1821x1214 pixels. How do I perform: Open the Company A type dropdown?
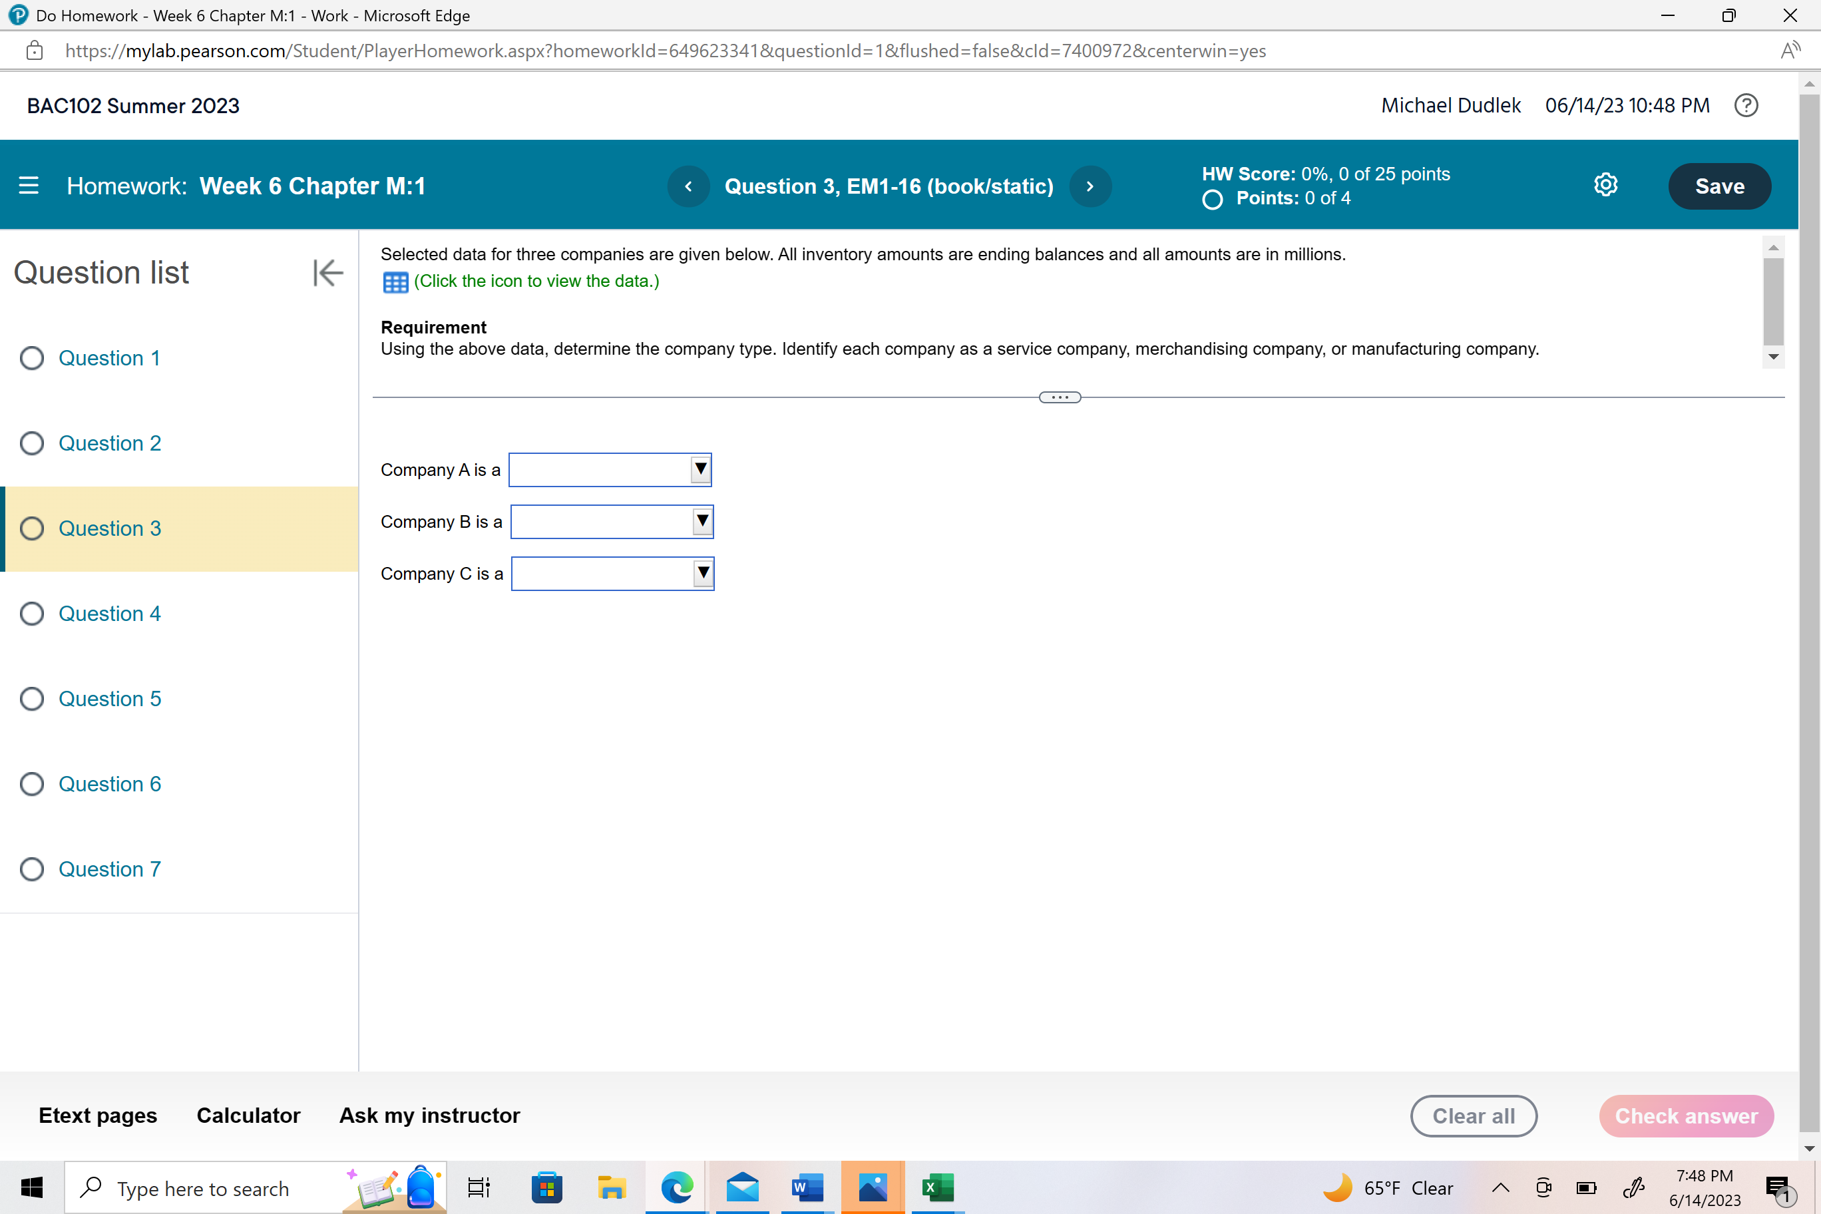pyautogui.click(x=610, y=470)
